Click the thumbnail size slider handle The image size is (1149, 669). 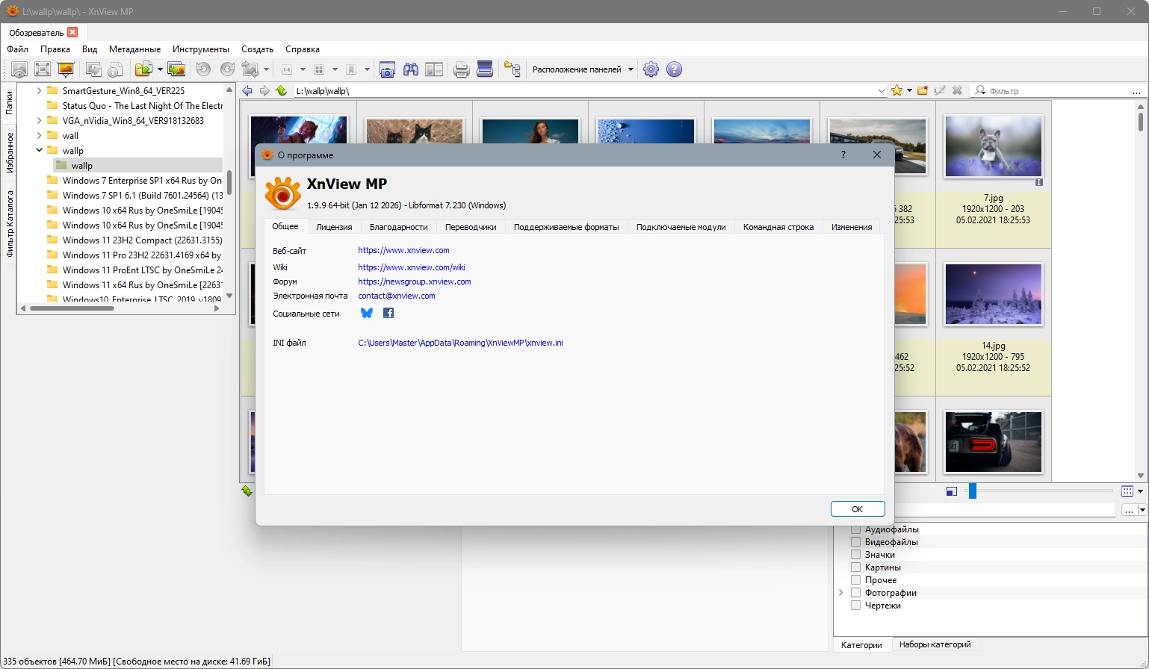pos(973,491)
